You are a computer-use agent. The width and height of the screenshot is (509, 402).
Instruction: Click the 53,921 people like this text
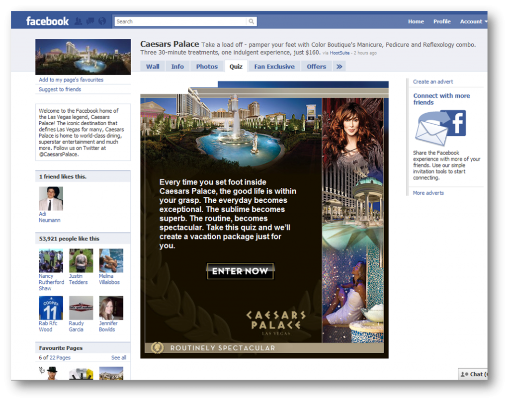69,239
